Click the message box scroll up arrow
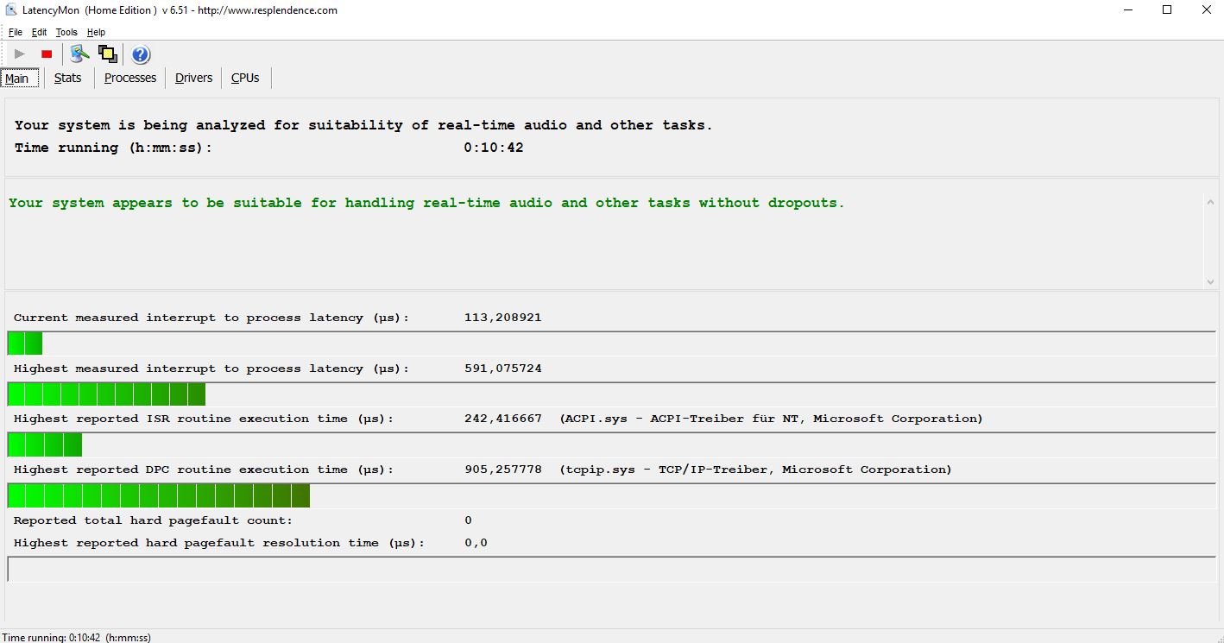This screenshot has height=643, width=1224. click(1210, 201)
